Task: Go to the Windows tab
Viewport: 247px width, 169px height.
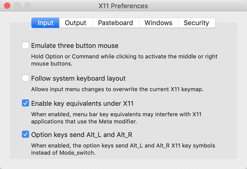Action: pos(158,23)
